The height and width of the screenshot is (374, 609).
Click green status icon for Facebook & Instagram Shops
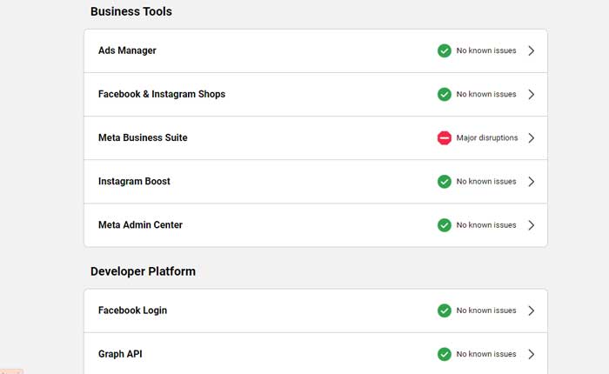tap(444, 94)
